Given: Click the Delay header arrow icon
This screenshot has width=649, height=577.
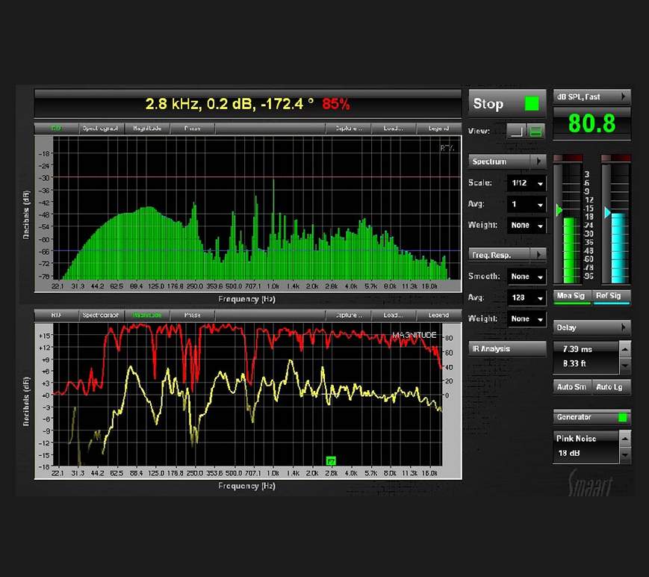Looking at the screenshot, I should [624, 327].
